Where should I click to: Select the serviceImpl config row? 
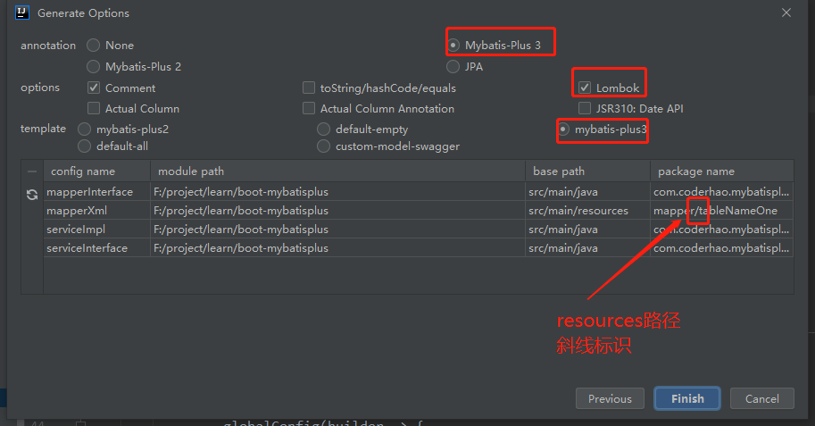419,230
